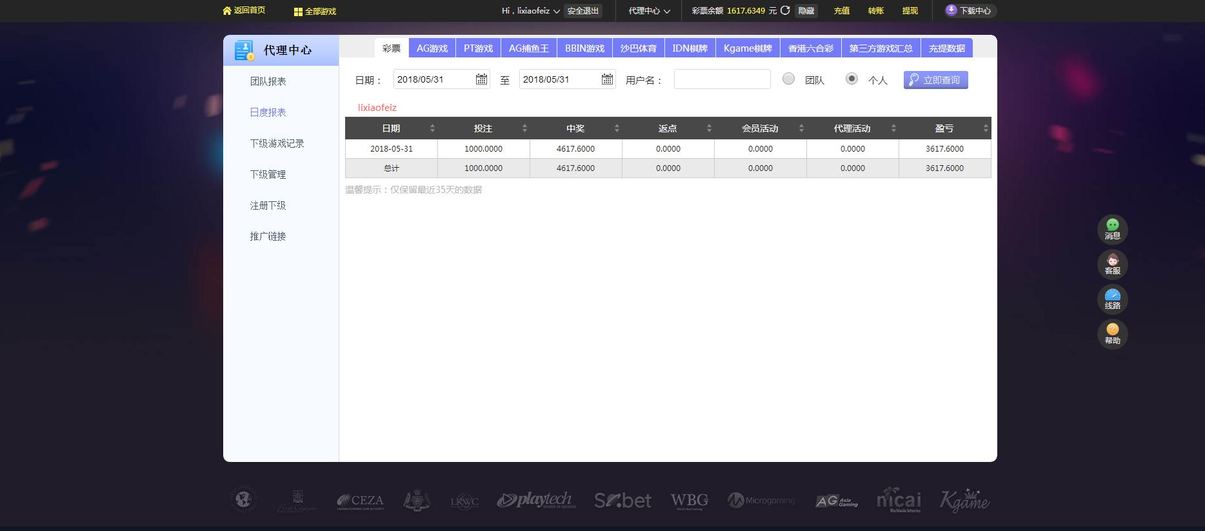The height and width of the screenshot is (531, 1205).
Task: Click the 帮助 help icon
Action: [x=1112, y=330]
